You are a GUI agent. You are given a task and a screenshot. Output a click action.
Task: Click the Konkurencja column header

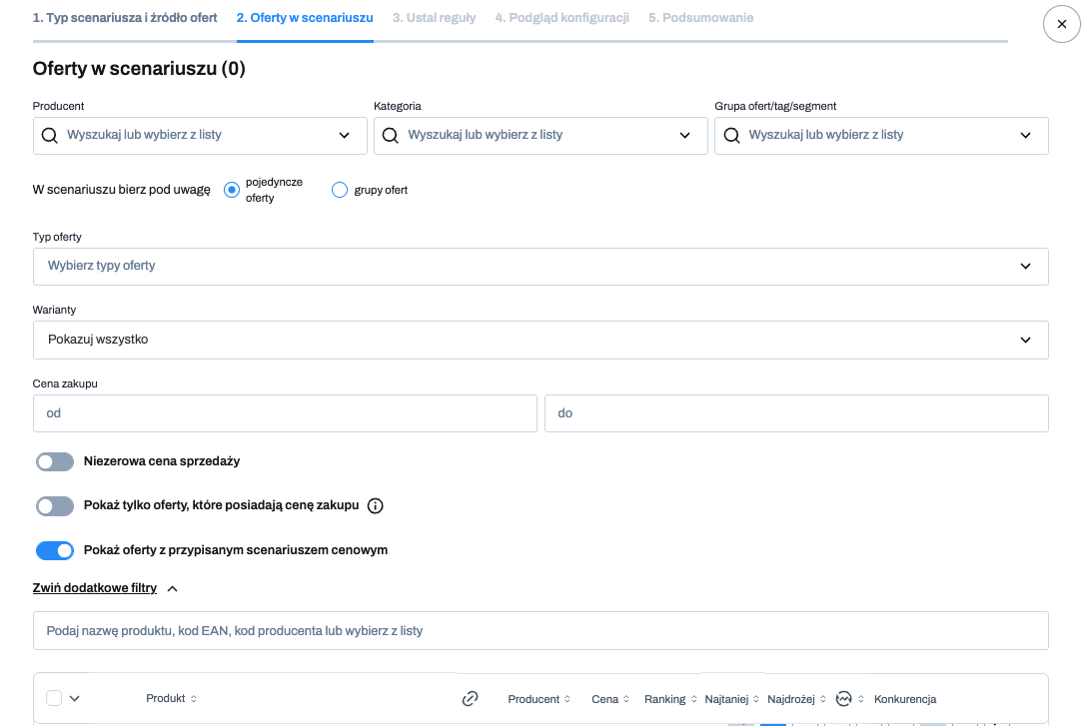[x=905, y=699]
